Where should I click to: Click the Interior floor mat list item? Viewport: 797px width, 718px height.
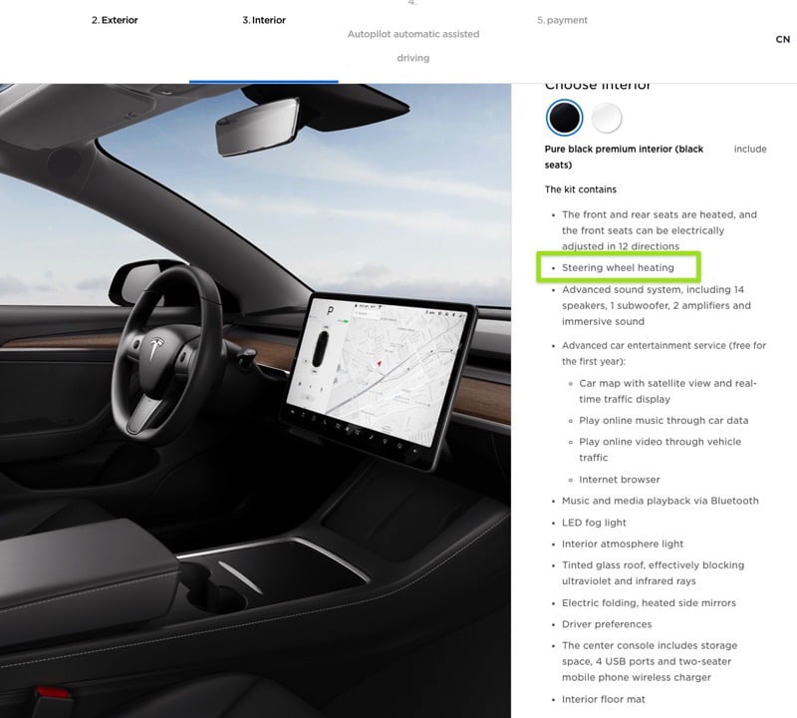tap(604, 699)
